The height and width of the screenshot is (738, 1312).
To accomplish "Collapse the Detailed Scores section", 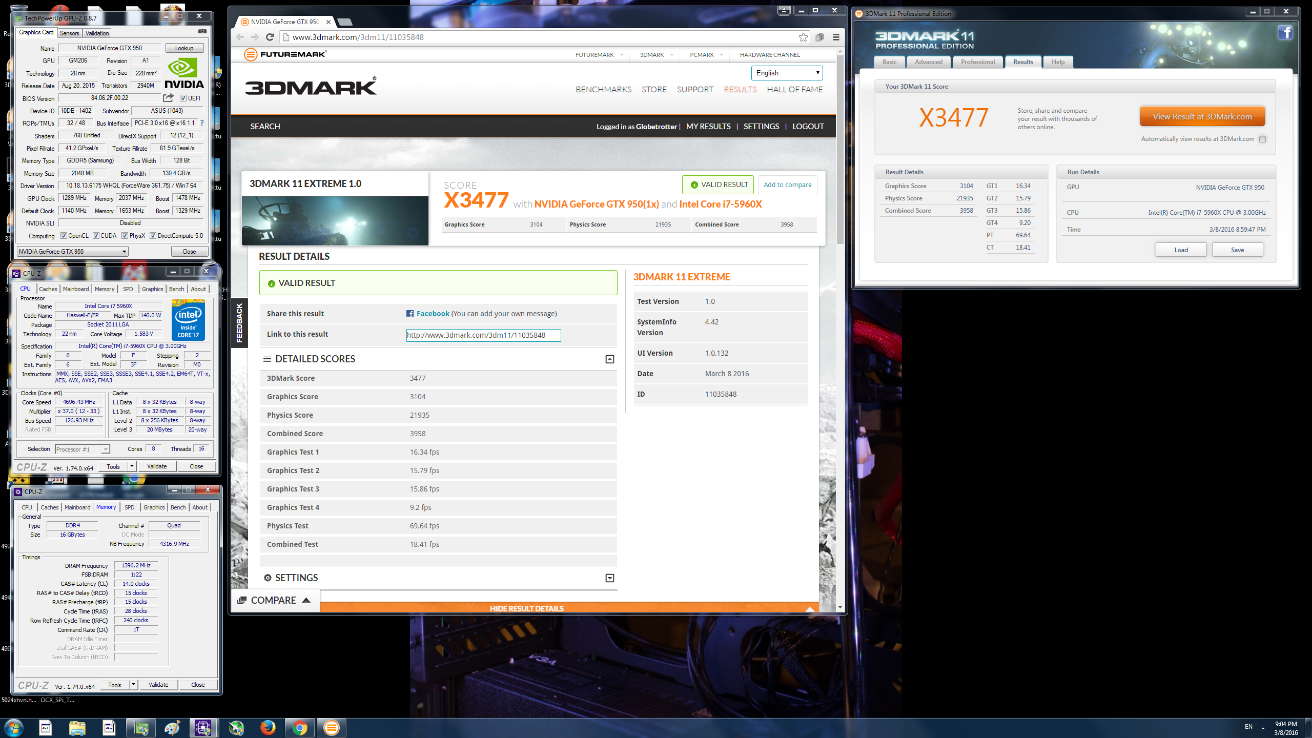I will coord(609,359).
